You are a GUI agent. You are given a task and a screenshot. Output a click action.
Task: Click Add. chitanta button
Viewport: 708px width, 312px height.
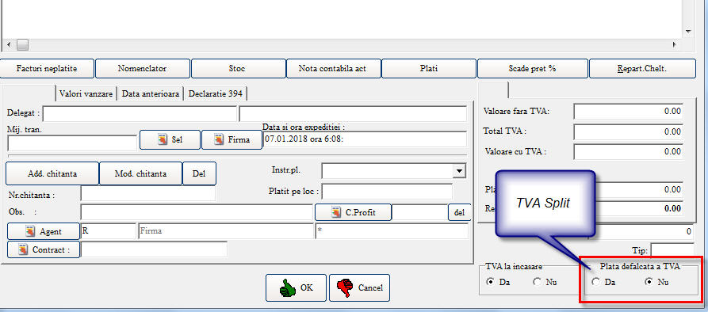click(52, 173)
